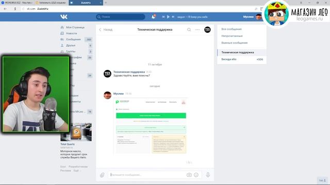Viewport: 330px width, 185px height.
Task: Play the track in the VK header player
Action: (168, 17)
